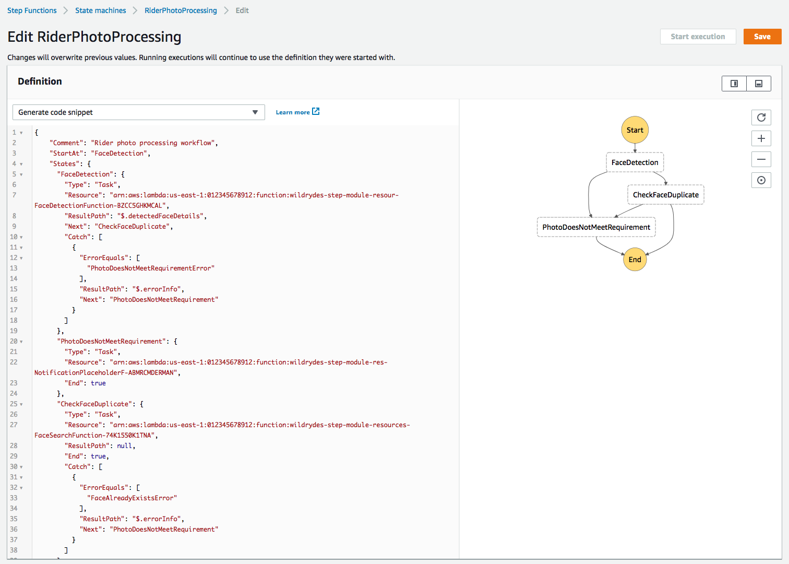
Task: Collapse CheckFaceDuplicate fold at line 25
Action: [x=21, y=404]
